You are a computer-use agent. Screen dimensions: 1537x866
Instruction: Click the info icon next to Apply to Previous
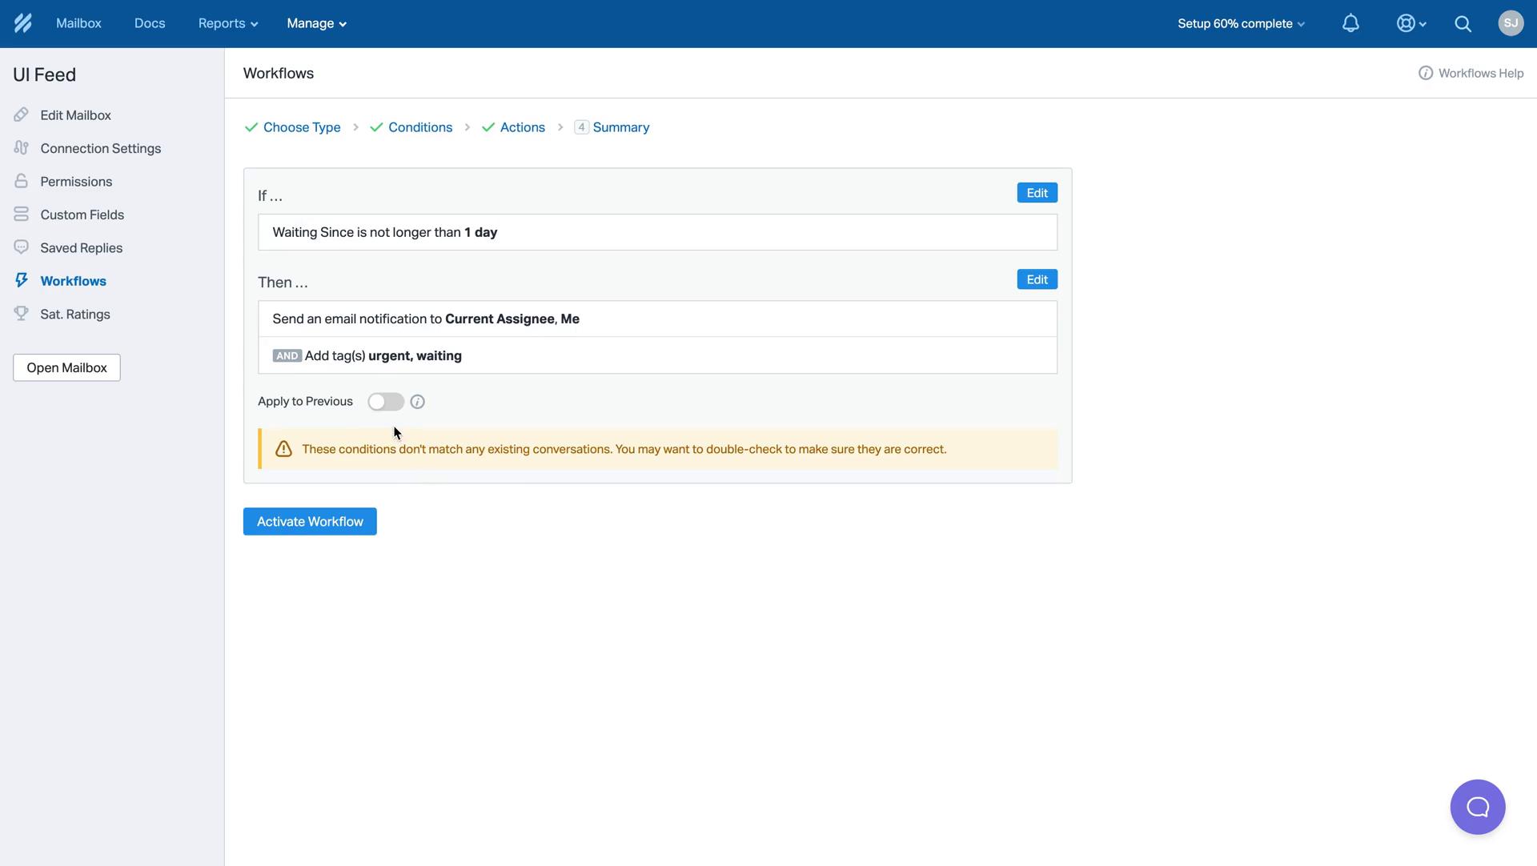[x=418, y=402]
